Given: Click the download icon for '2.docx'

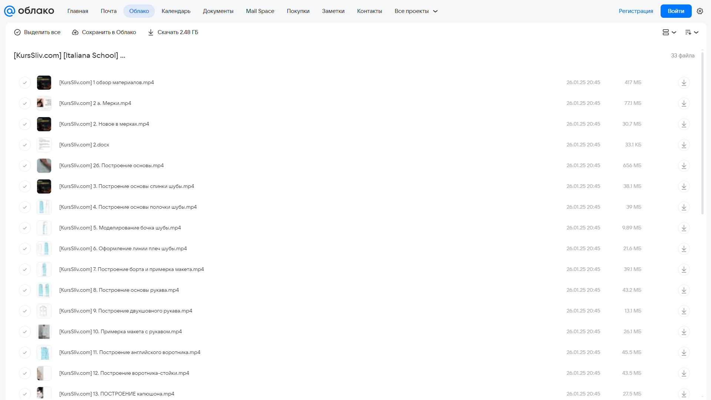Looking at the screenshot, I should (x=684, y=145).
